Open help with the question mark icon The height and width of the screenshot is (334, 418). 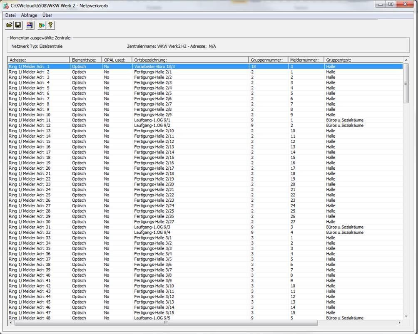[x=50, y=25]
